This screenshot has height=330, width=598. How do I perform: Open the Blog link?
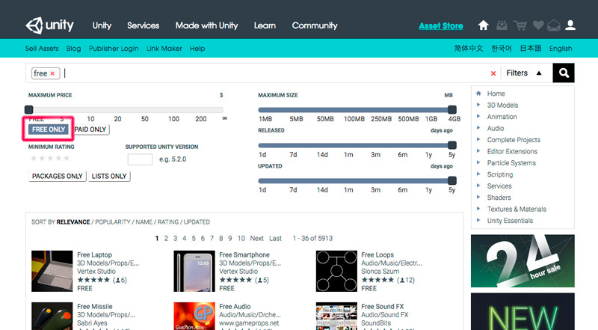click(x=73, y=49)
